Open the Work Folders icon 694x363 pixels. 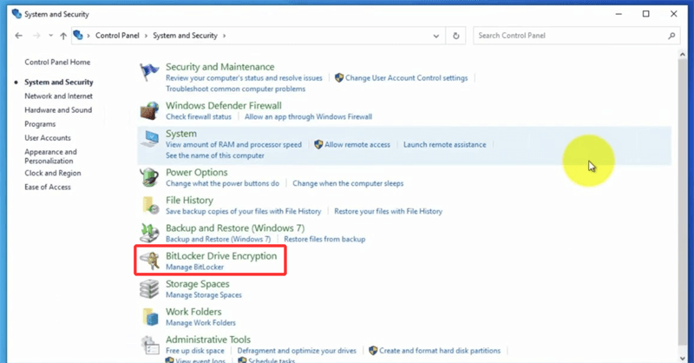150,317
